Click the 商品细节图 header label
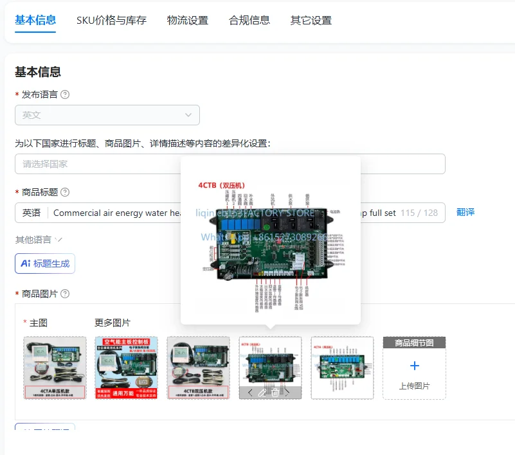 (414, 343)
